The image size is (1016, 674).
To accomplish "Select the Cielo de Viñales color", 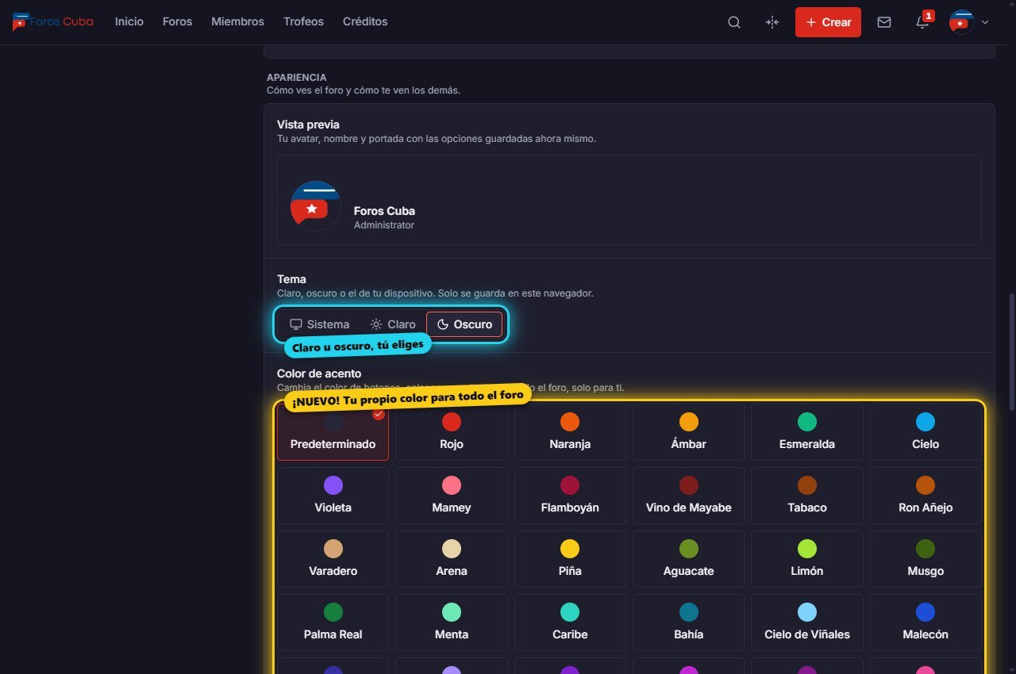I will [x=807, y=622].
